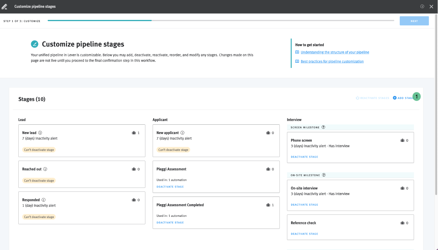
Task: Open Best practices for pipeline customization link
Action: (332, 62)
